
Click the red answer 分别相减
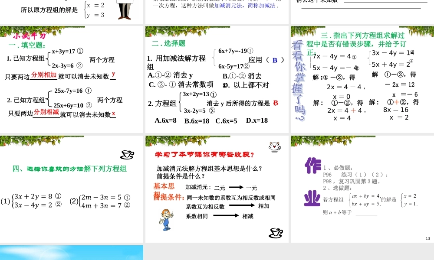pos(46,112)
